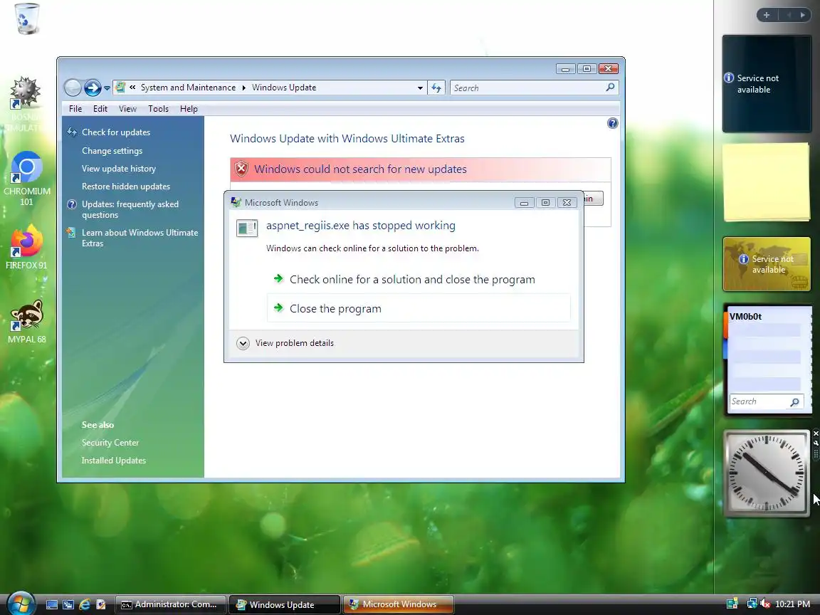Open the Chromium 101 desktop shortcut

coord(26,179)
